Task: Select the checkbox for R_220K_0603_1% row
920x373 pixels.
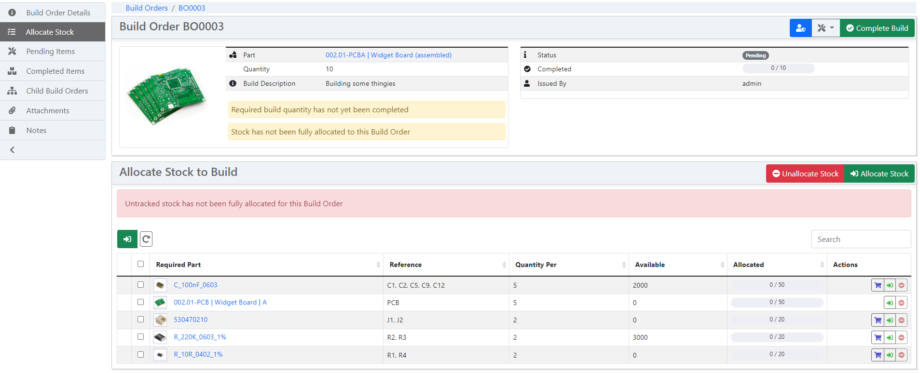Action: coord(140,337)
